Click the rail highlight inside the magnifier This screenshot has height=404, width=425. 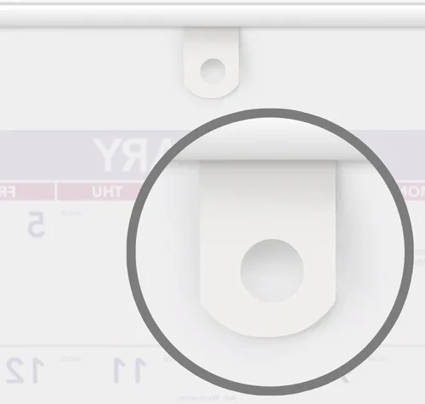269,138
